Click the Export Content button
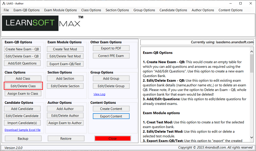Image resolution: width=256 pixels, height=151 pixels. pos(111,116)
